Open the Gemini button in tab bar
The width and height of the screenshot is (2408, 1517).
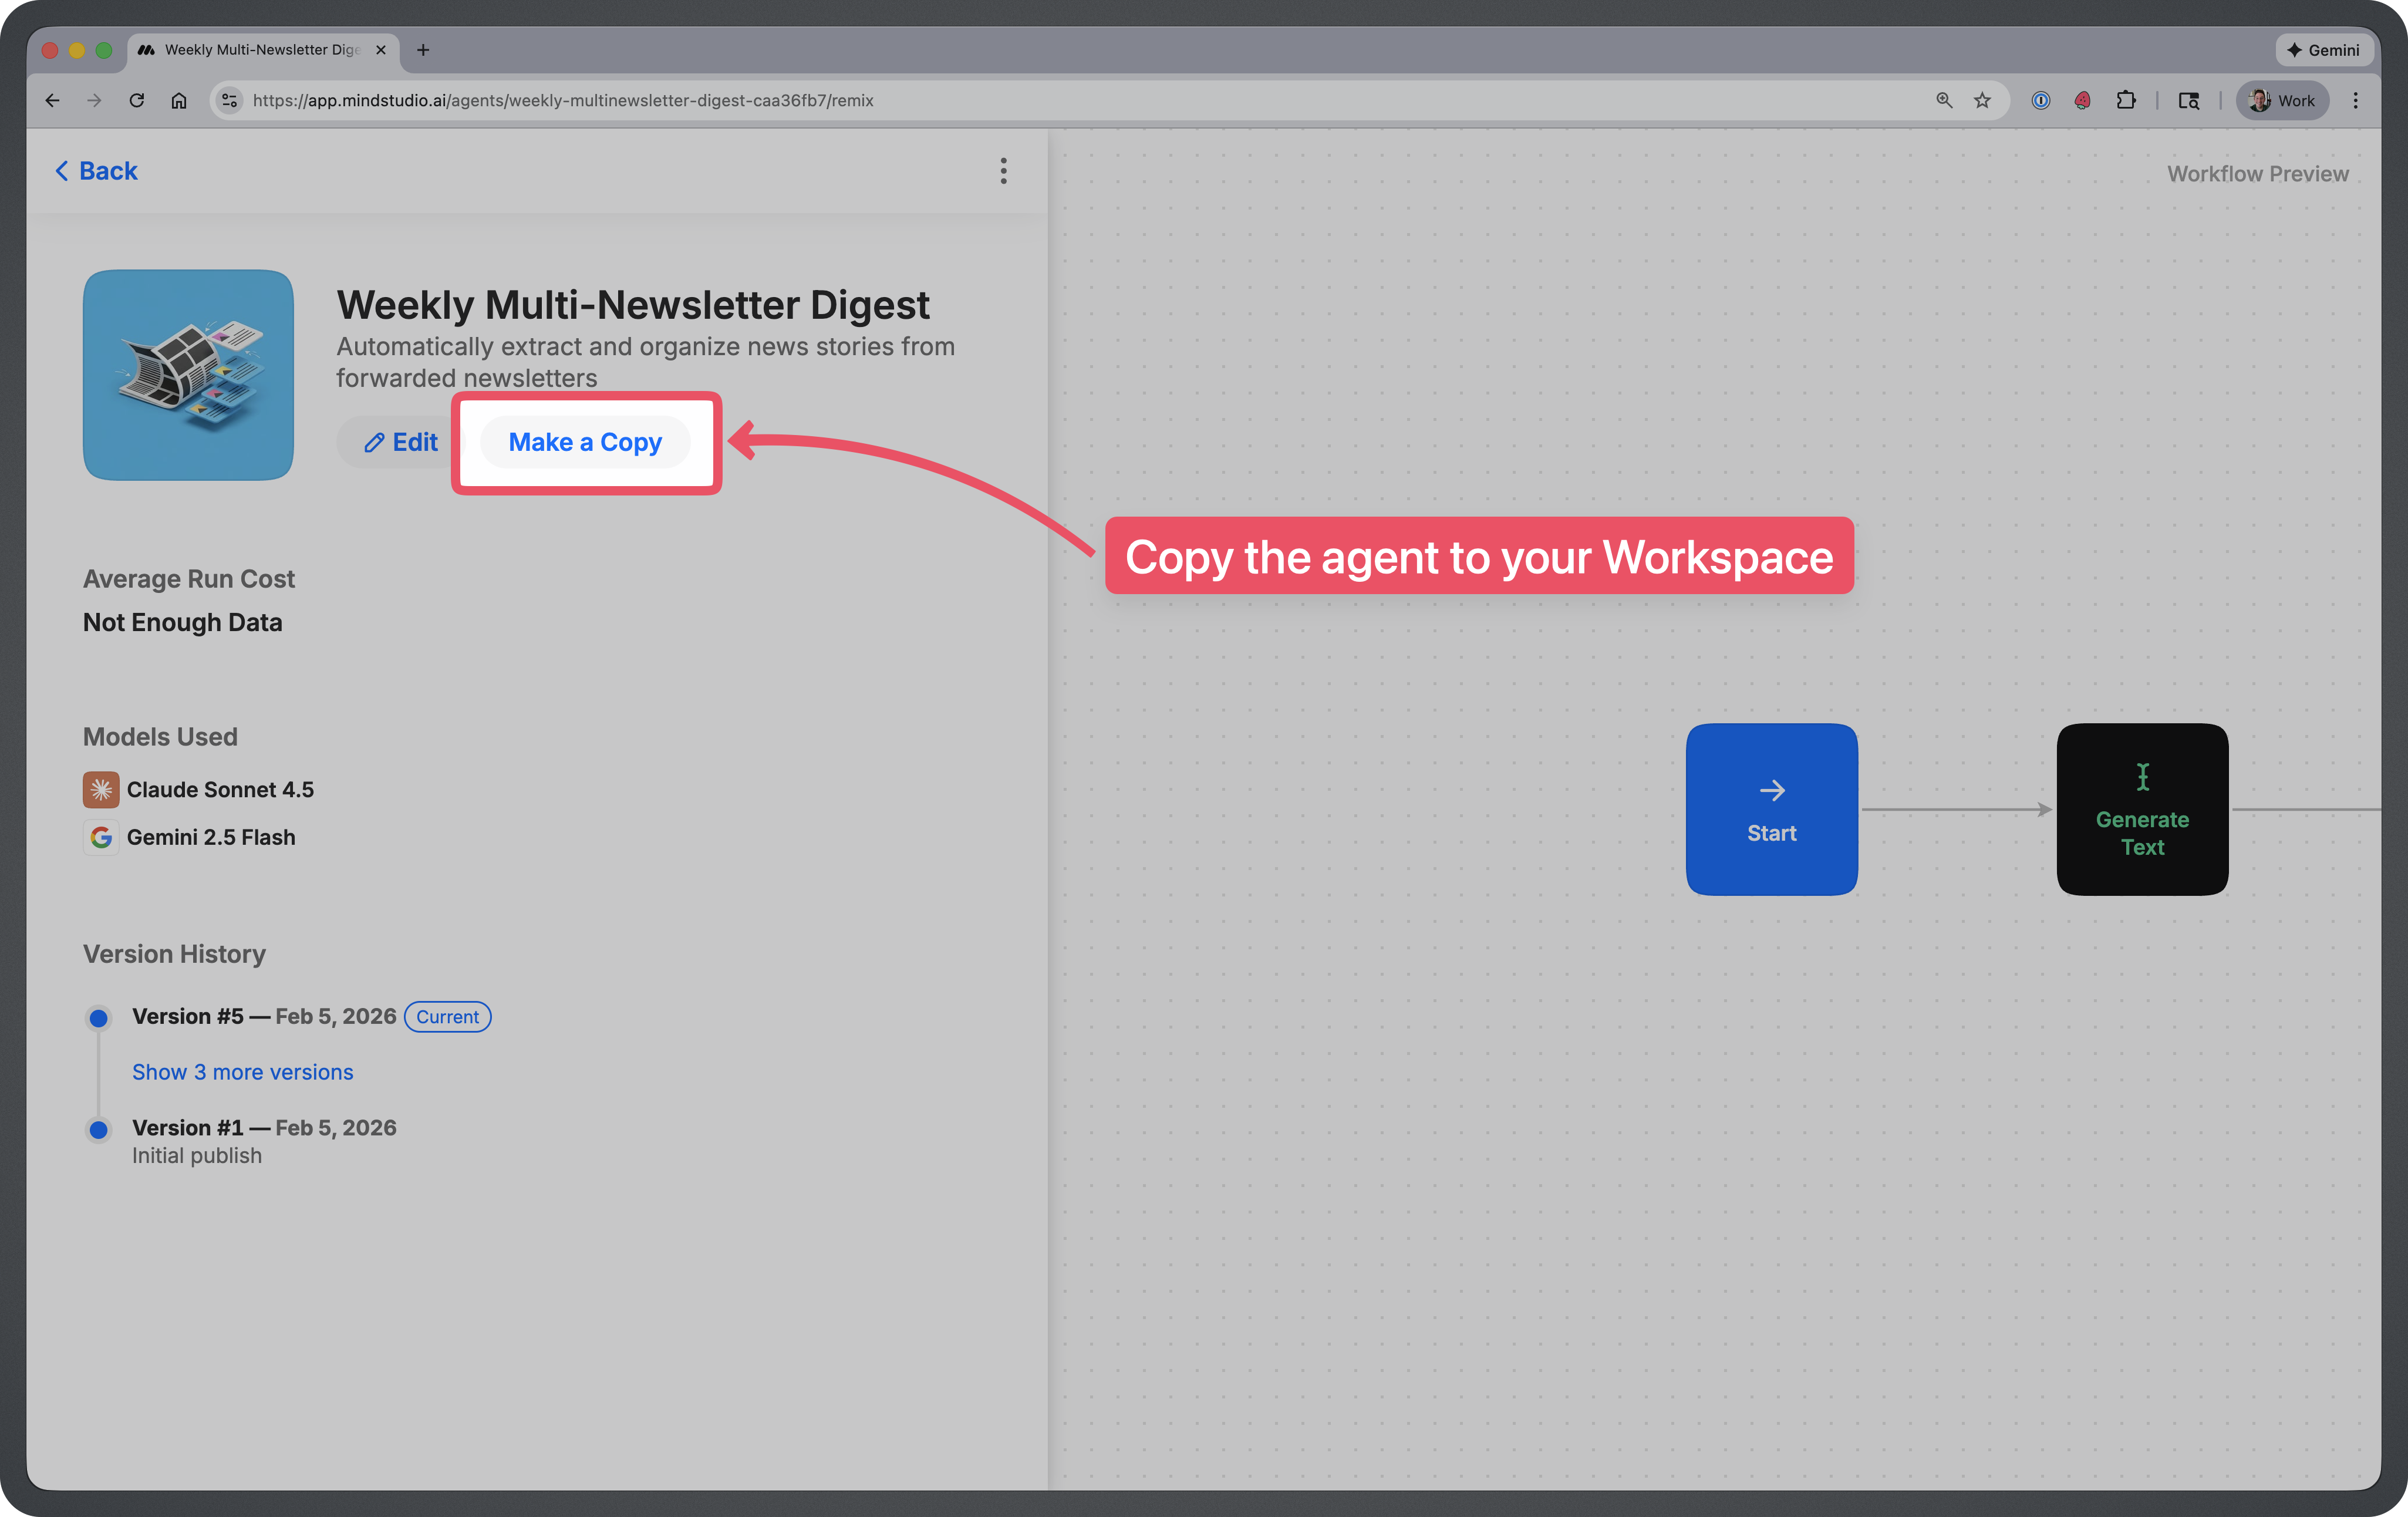point(2323,50)
